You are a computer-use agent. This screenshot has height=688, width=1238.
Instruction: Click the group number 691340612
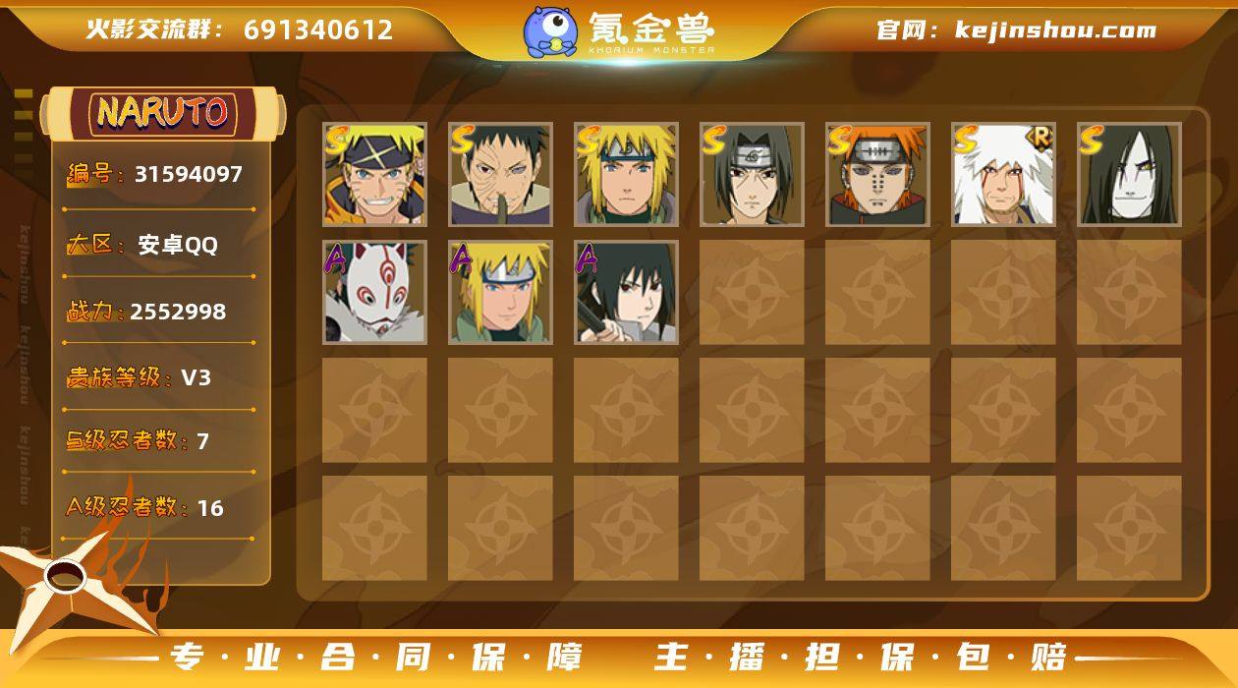(x=318, y=29)
